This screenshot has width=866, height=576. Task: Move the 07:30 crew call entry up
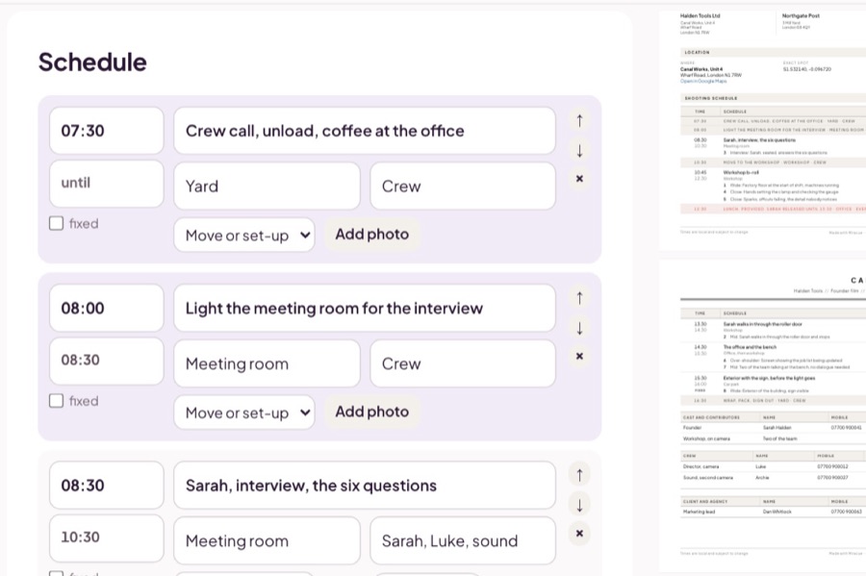pos(579,120)
